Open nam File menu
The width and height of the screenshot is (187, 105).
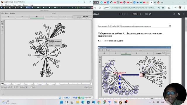click(x=3, y=13)
